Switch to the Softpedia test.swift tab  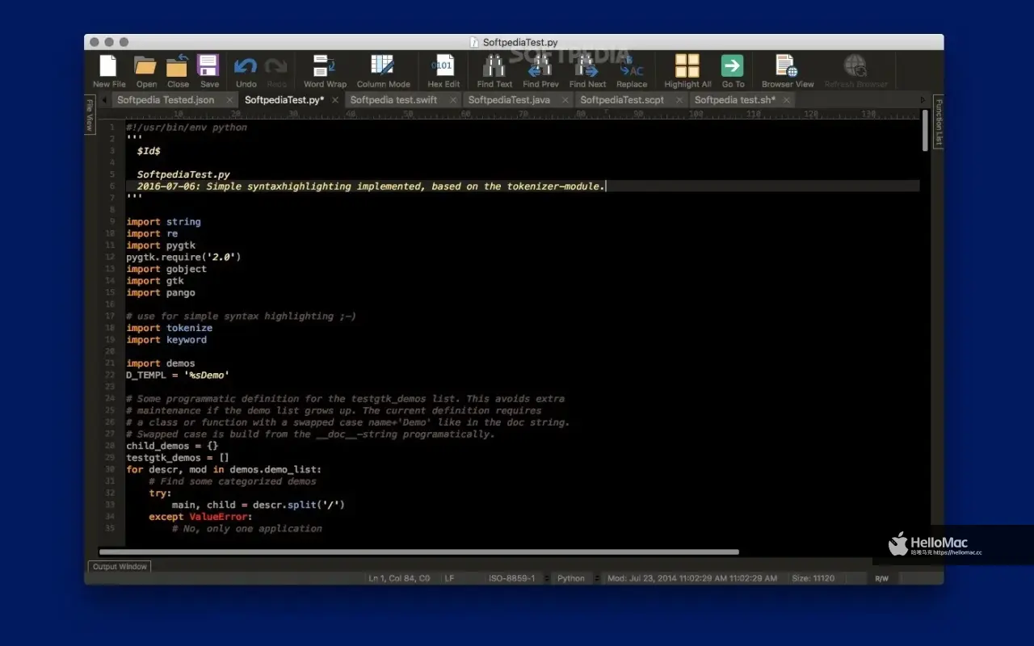[393, 100]
